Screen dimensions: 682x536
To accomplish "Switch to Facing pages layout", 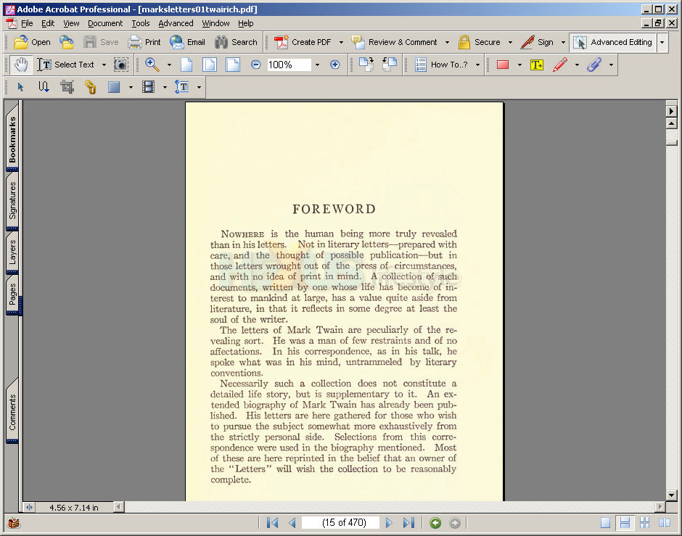I will coord(664,522).
